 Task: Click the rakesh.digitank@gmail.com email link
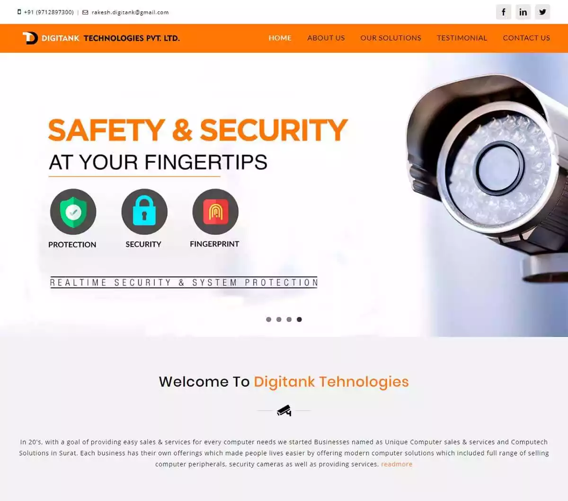point(130,12)
